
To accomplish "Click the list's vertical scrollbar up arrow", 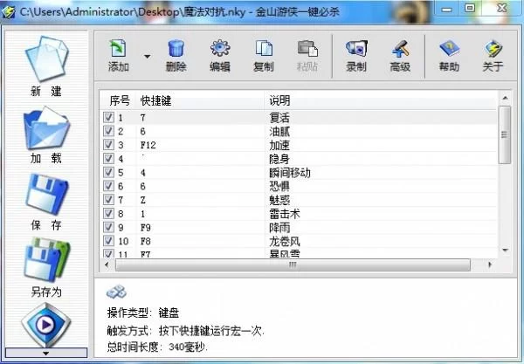I will (505, 98).
